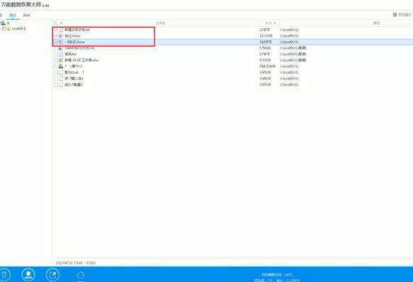The width and height of the screenshot is (413, 282).
Task: Select the .lnk shortcut file name
Action: (79, 48)
